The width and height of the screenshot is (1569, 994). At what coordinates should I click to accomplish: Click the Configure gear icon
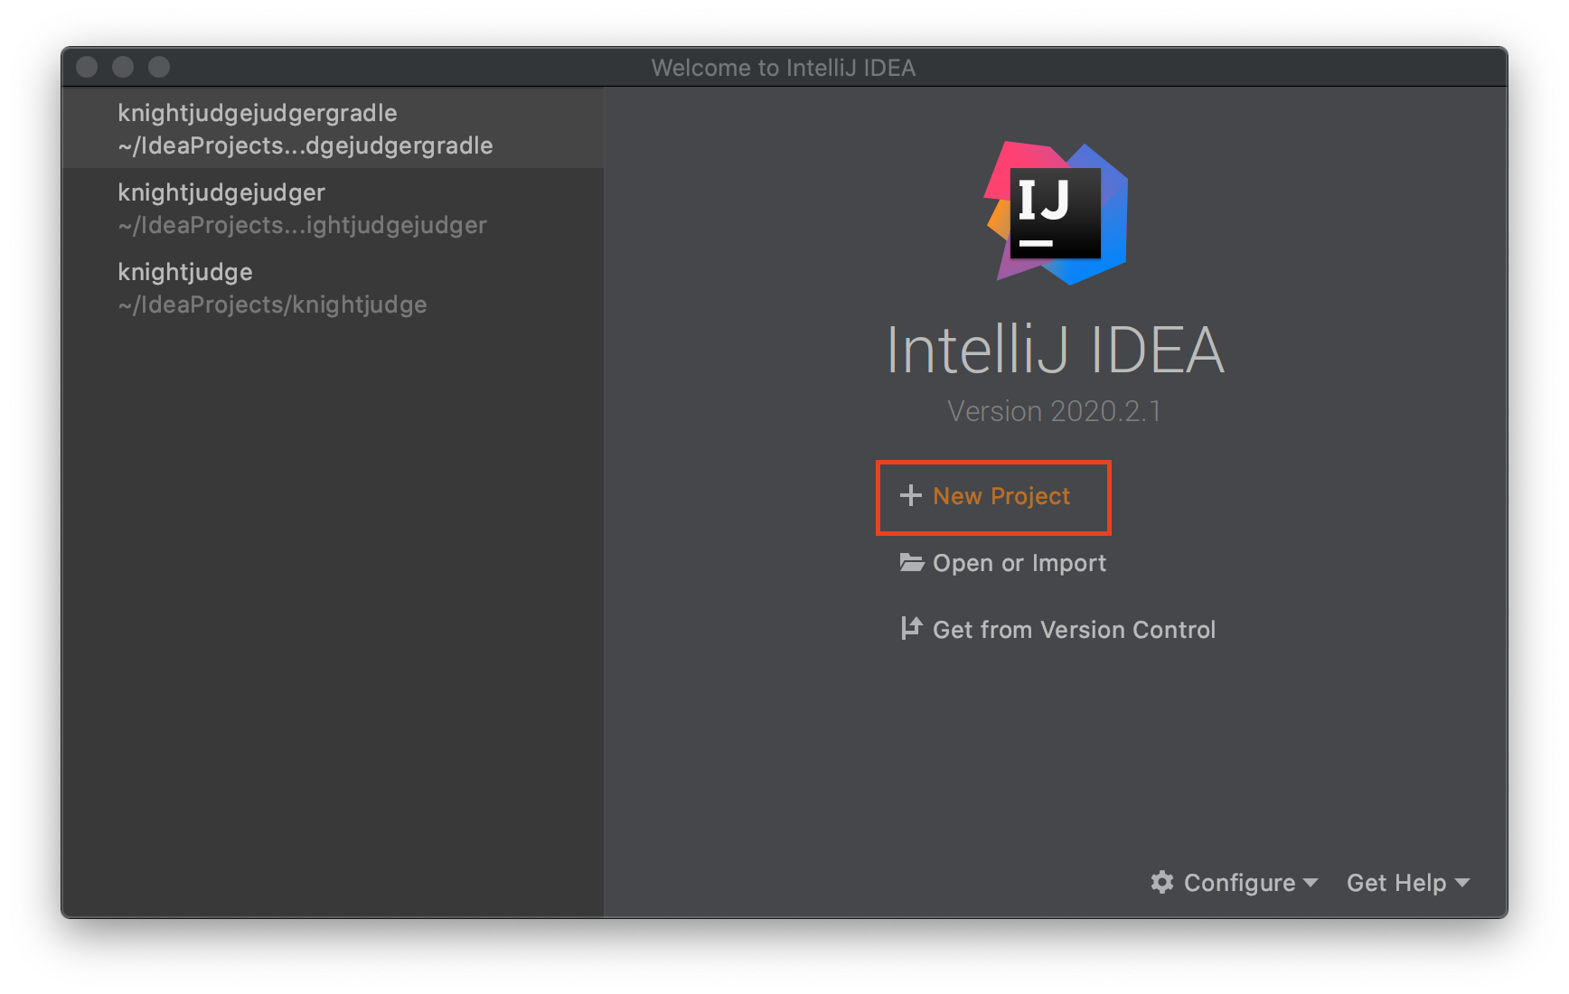1162,882
